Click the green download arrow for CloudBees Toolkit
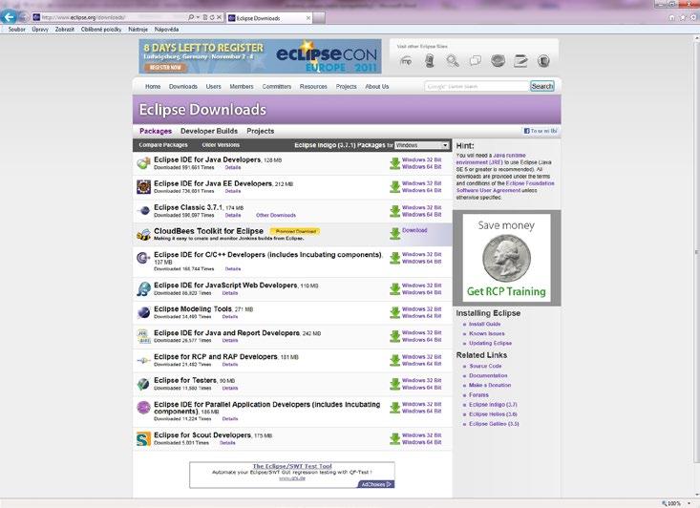 pos(394,234)
